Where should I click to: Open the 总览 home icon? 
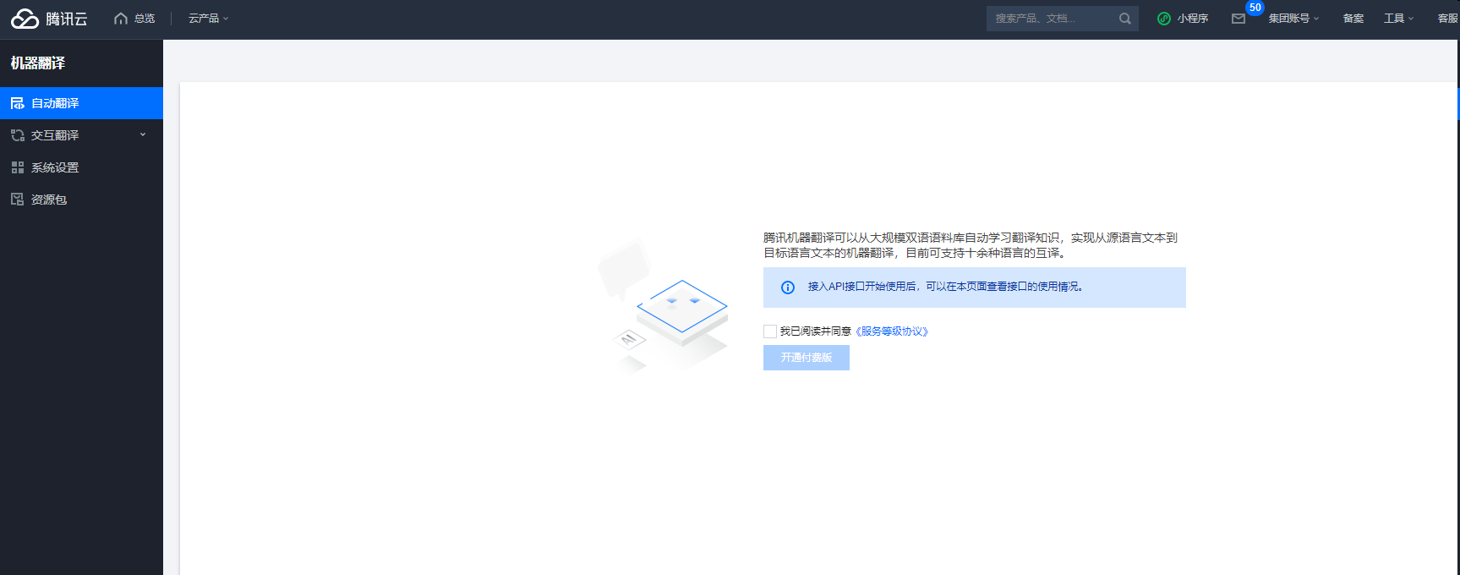(121, 19)
